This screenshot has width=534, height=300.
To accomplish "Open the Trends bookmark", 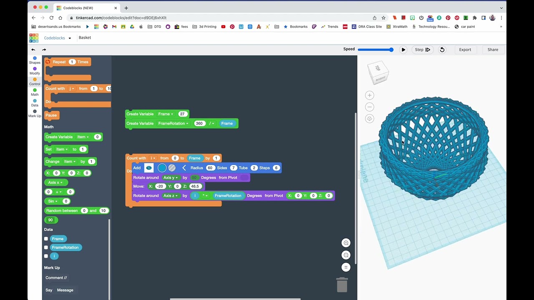I will coord(330,27).
